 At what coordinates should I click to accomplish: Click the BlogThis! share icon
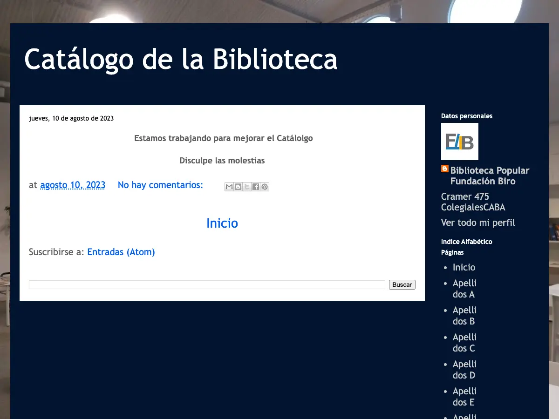[x=238, y=187]
